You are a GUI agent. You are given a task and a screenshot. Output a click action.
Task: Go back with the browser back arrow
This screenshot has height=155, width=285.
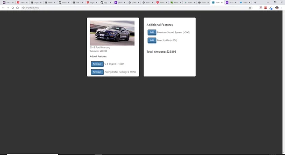pos(3,8)
